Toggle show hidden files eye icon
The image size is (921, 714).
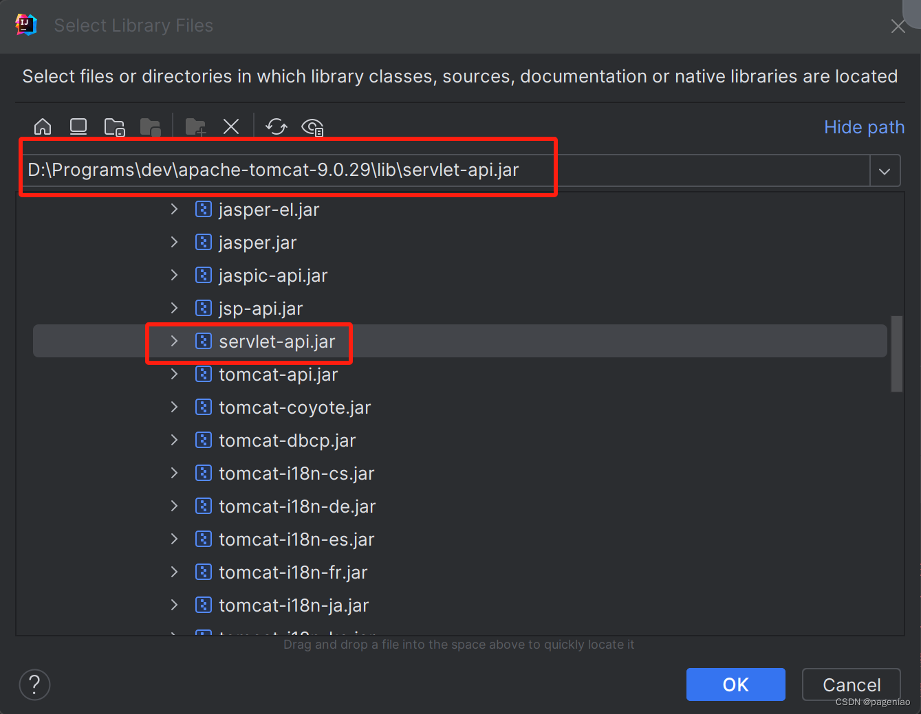(313, 127)
